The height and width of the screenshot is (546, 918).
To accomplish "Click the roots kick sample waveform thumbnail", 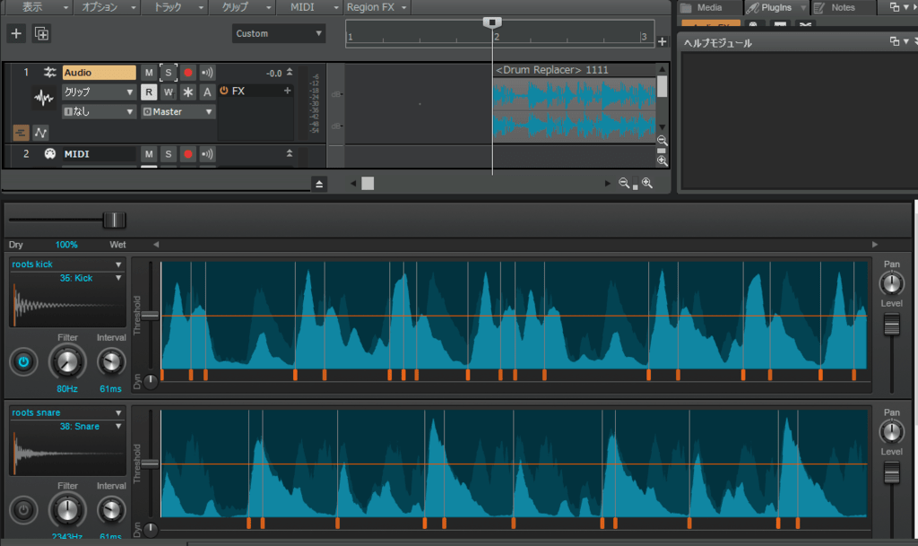I will pyautogui.click(x=67, y=306).
